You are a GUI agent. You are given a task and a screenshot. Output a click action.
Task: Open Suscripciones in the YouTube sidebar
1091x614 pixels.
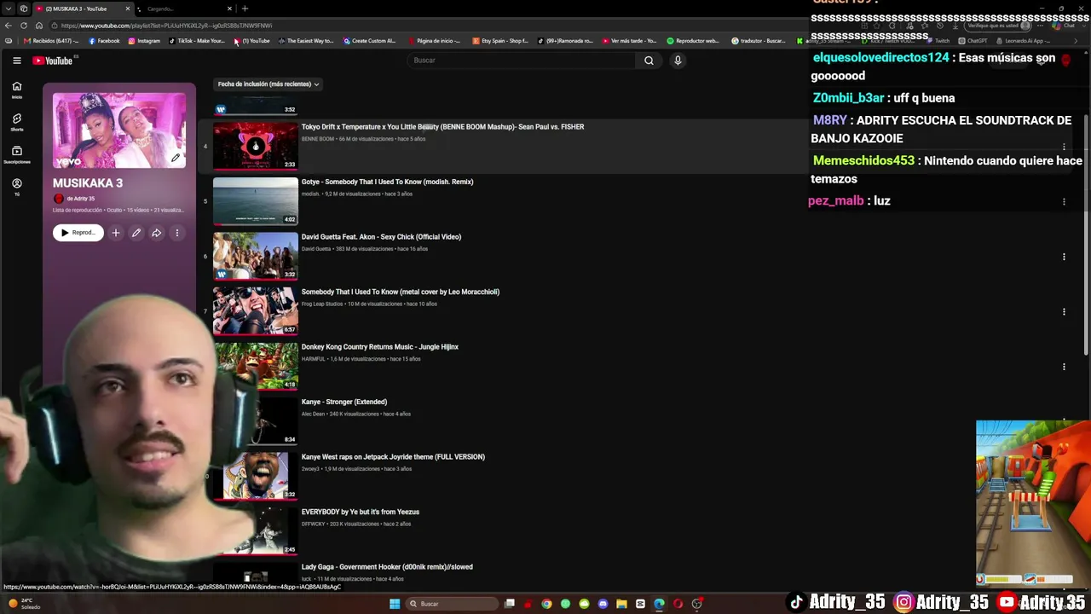(16, 154)
